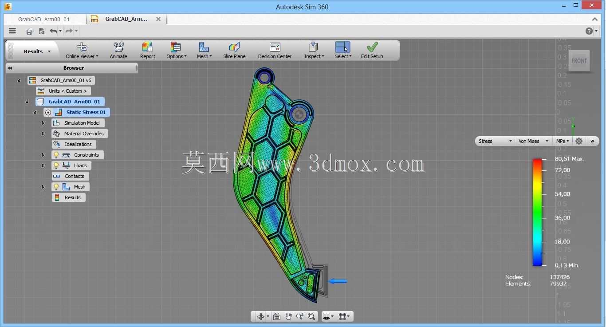606x327 pixels.
Task: Collapse the Static Stress 01 study
Action: point(35,112)
